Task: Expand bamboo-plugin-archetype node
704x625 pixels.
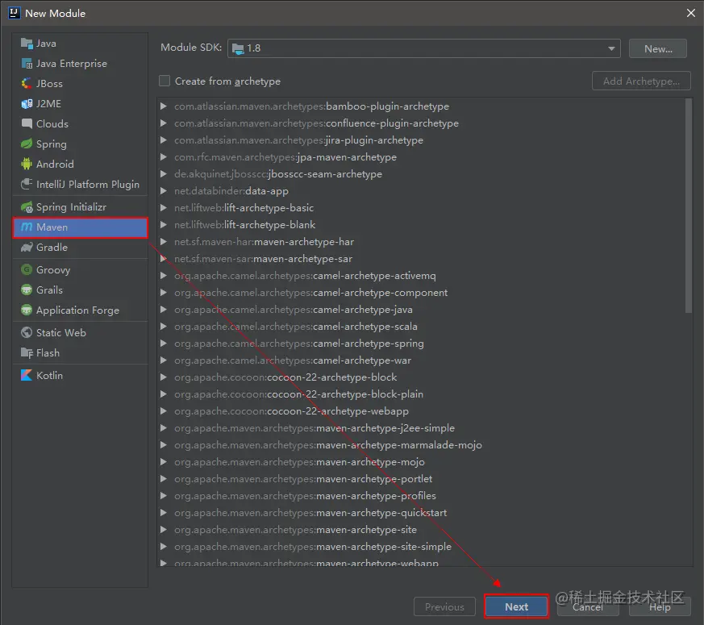Action: [x=164, y=106]
